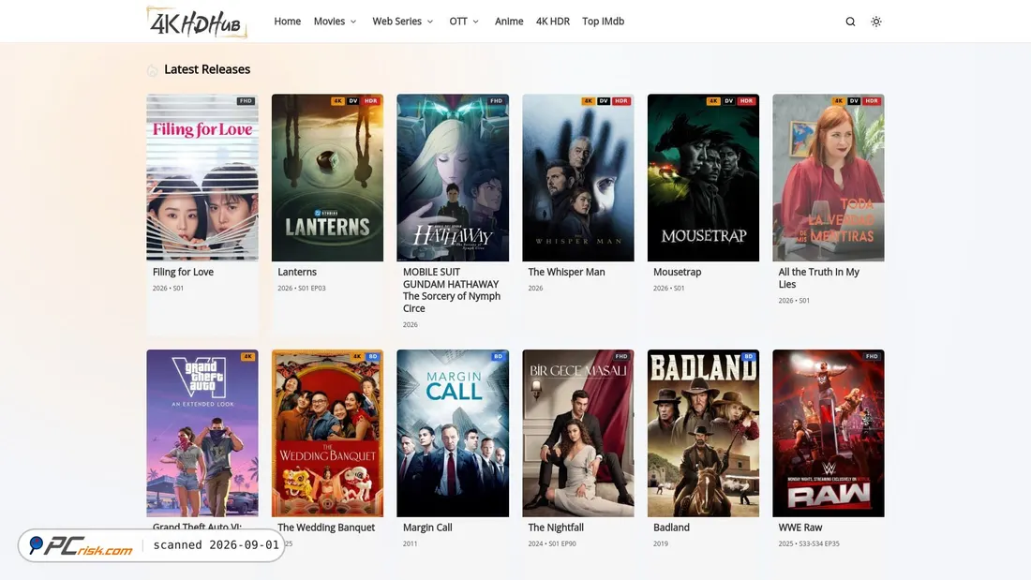This screenshot has width=1031, height=580.
Task: Toggle the light/dark theme sun icon
Action: [x=875, y=22]
